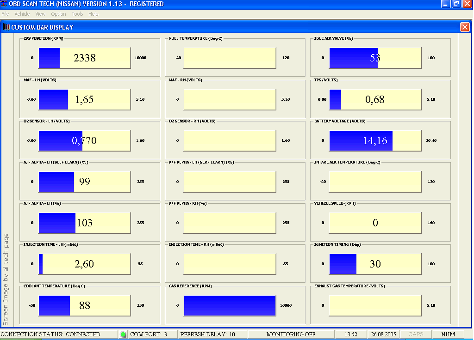Click the Refresh Delay status field

click(x=207, y=334)
